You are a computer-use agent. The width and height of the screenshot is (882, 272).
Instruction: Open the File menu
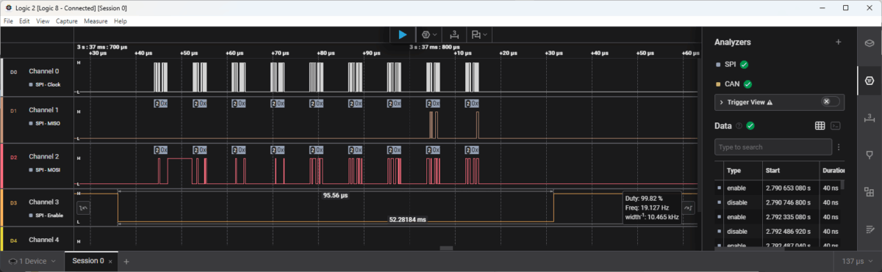coord(9,21)
